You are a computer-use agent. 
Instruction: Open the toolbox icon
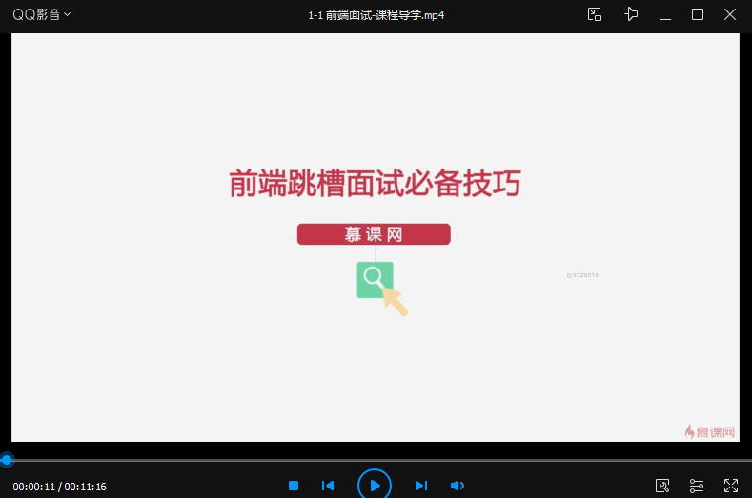tap(662, 486)
